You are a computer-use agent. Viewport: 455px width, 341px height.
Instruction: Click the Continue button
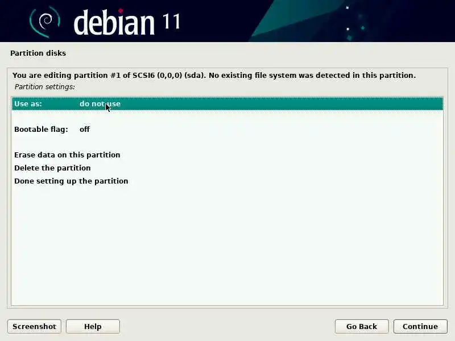point(420,326)
